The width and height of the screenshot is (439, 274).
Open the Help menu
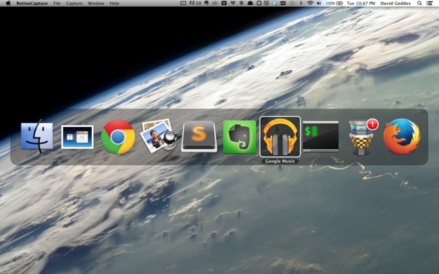point(114,3)
